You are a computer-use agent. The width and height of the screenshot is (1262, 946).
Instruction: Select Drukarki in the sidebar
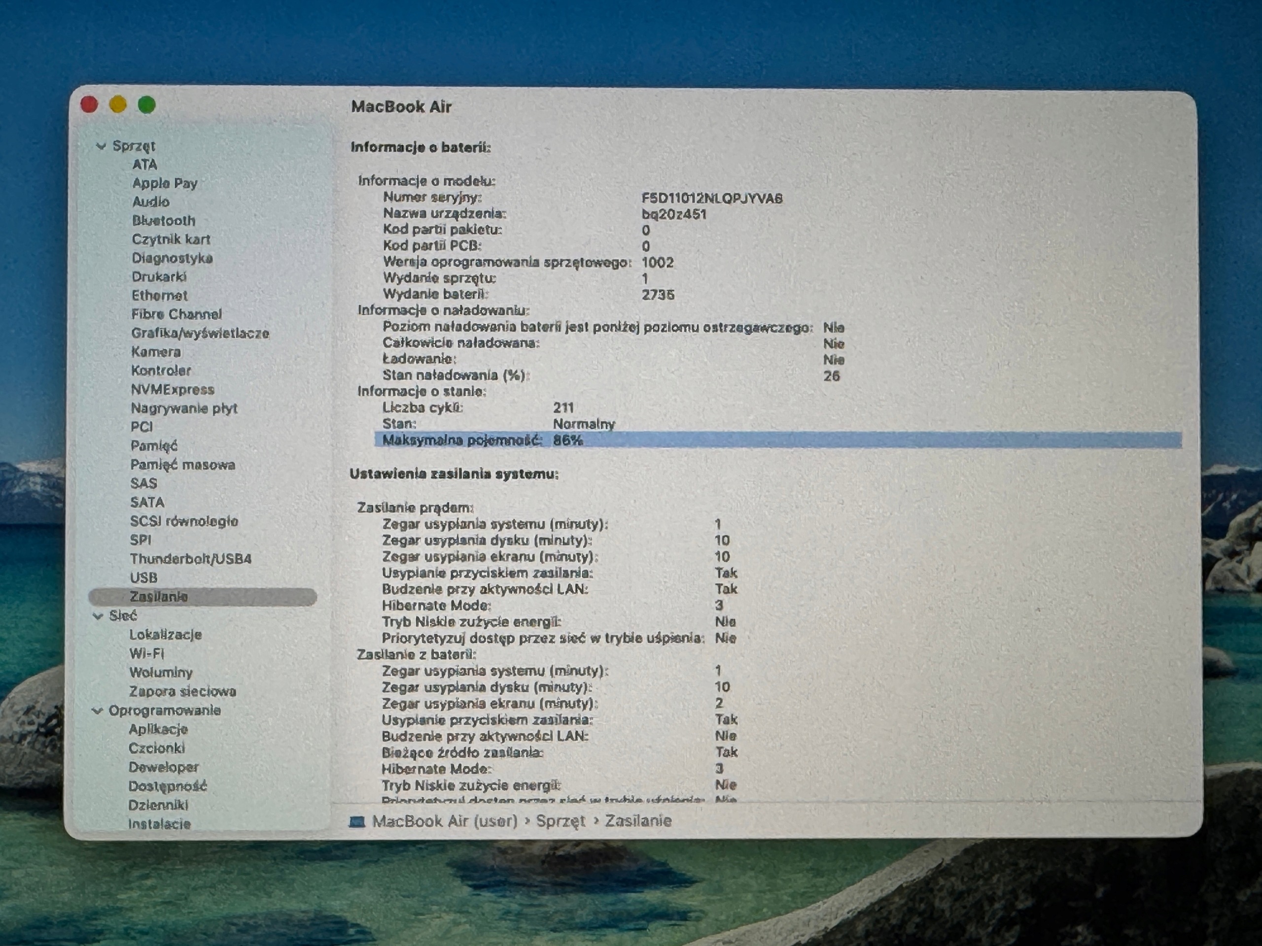pyautogui.click(x=159, y=276)
